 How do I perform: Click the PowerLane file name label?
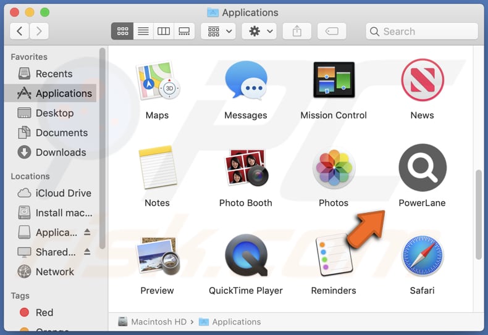(423, 203)
